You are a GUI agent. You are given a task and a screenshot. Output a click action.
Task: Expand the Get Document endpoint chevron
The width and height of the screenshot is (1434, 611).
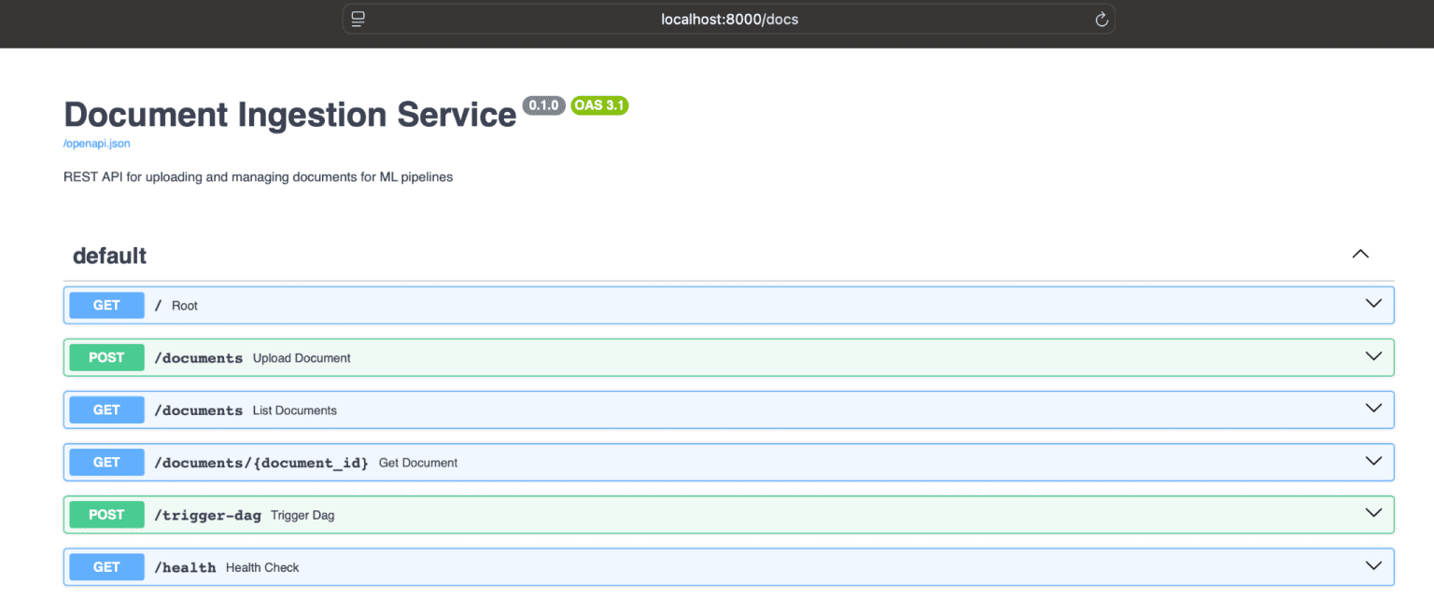[x=1373, y=461]
